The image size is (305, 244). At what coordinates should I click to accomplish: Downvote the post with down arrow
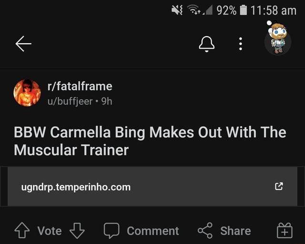(x=77, y=231)
